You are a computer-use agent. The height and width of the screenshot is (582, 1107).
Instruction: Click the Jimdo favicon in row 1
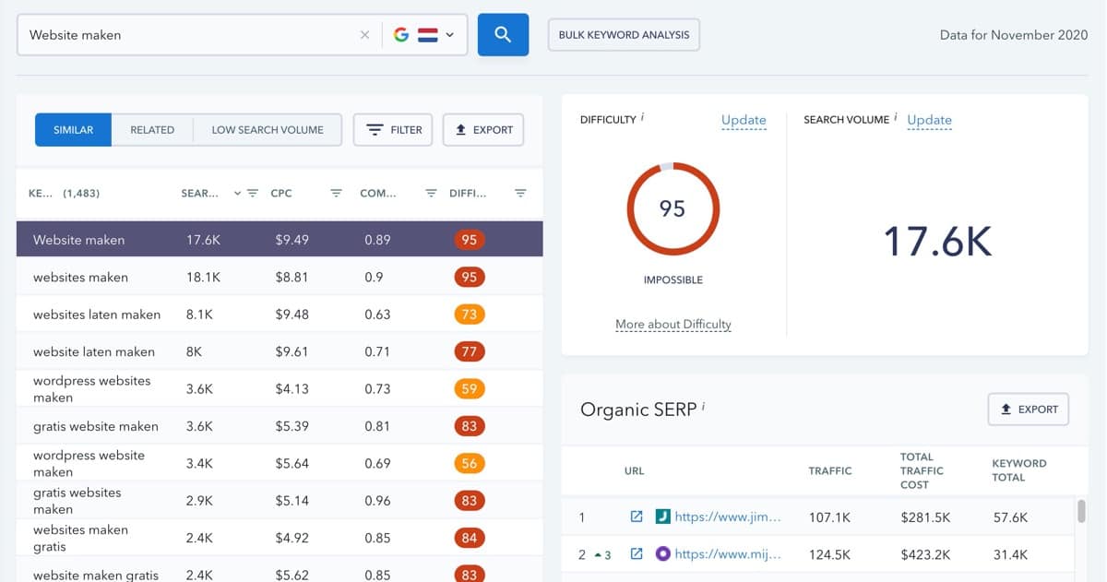pos(661,517)
